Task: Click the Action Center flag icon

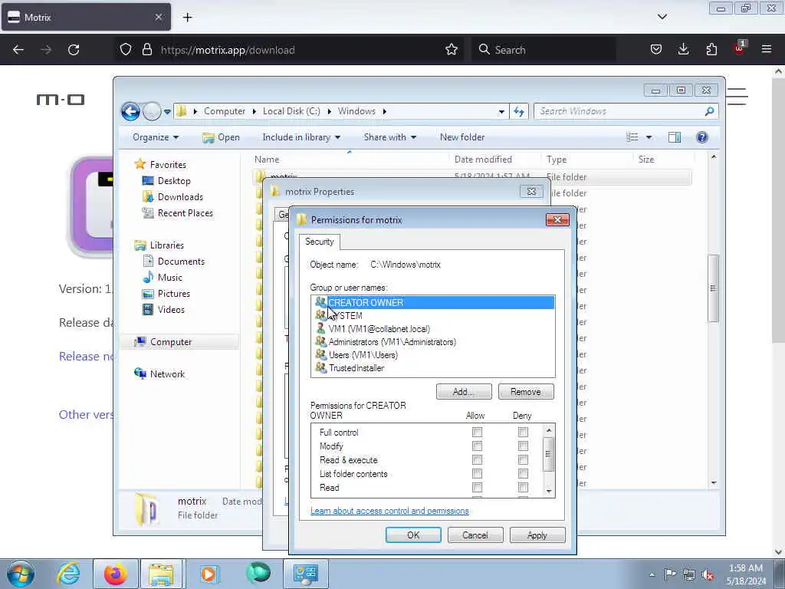Action: pos(669,574)
